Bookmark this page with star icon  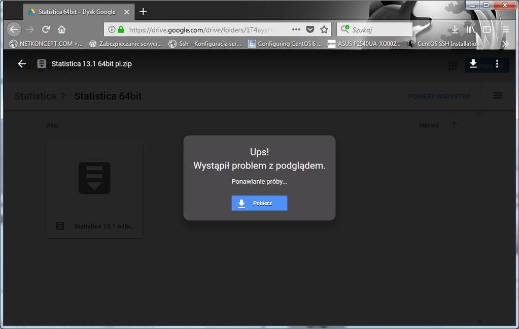(324, 29)
